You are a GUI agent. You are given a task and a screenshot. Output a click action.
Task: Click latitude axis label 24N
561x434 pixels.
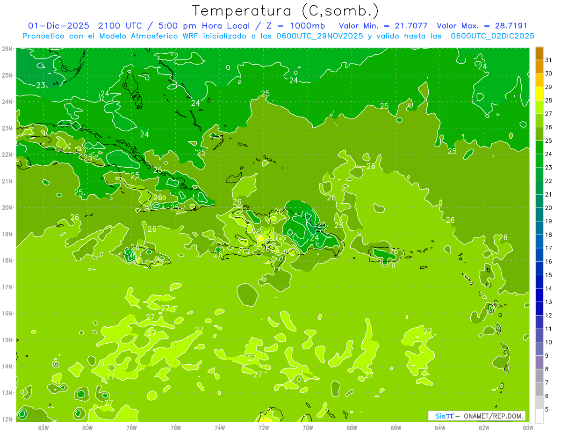[x=7, y=102]
